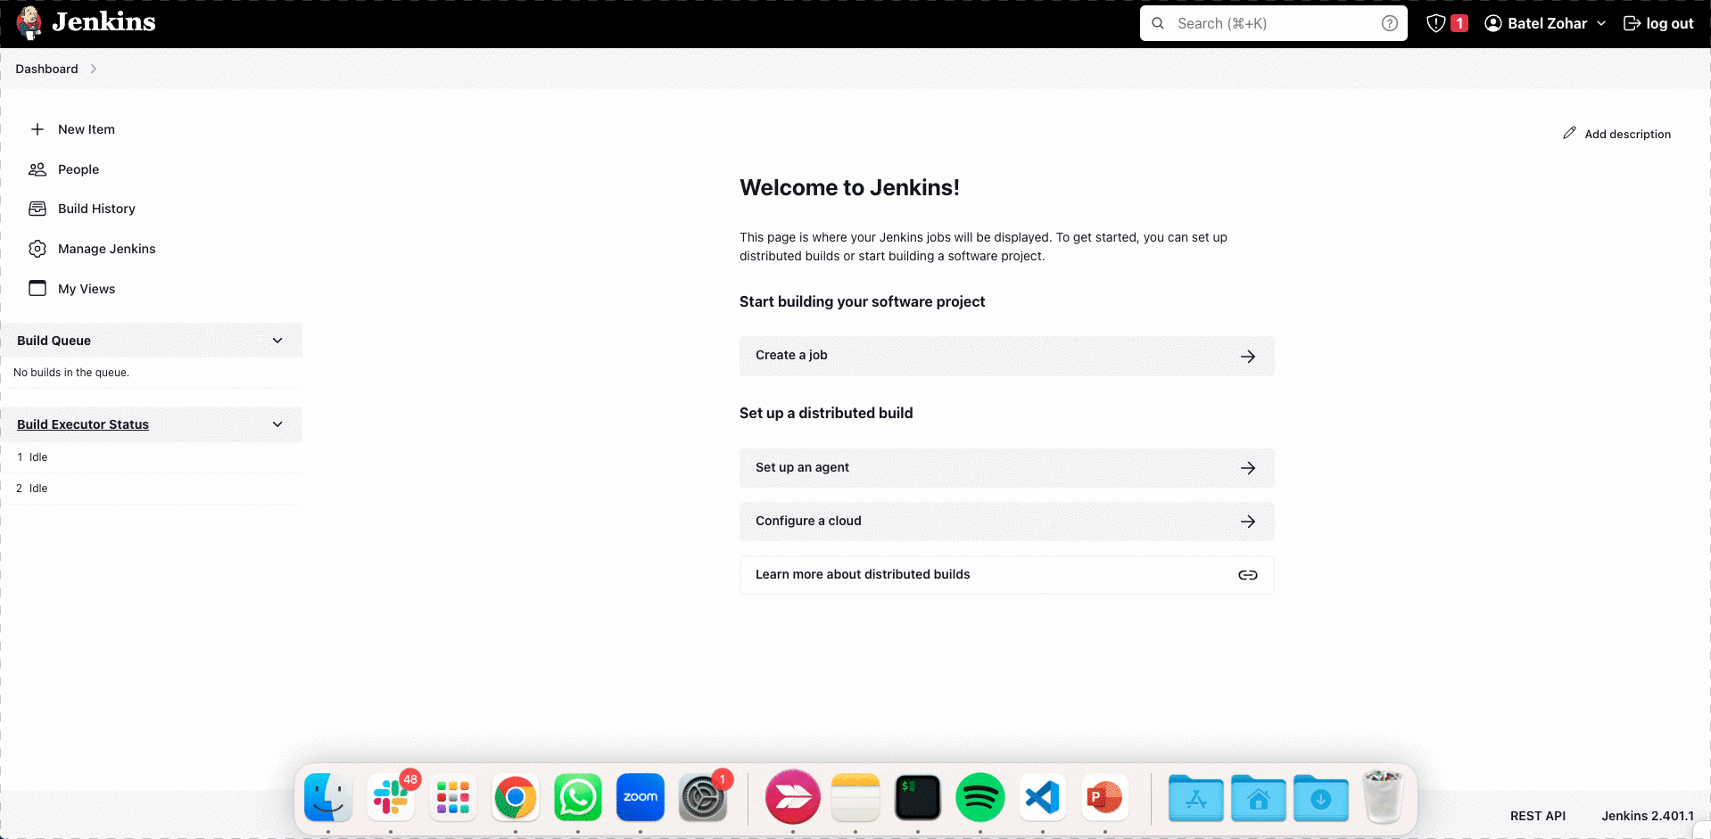Open Launchpad from the dock
1711x839 pixels.
click(x=453, y=797)
